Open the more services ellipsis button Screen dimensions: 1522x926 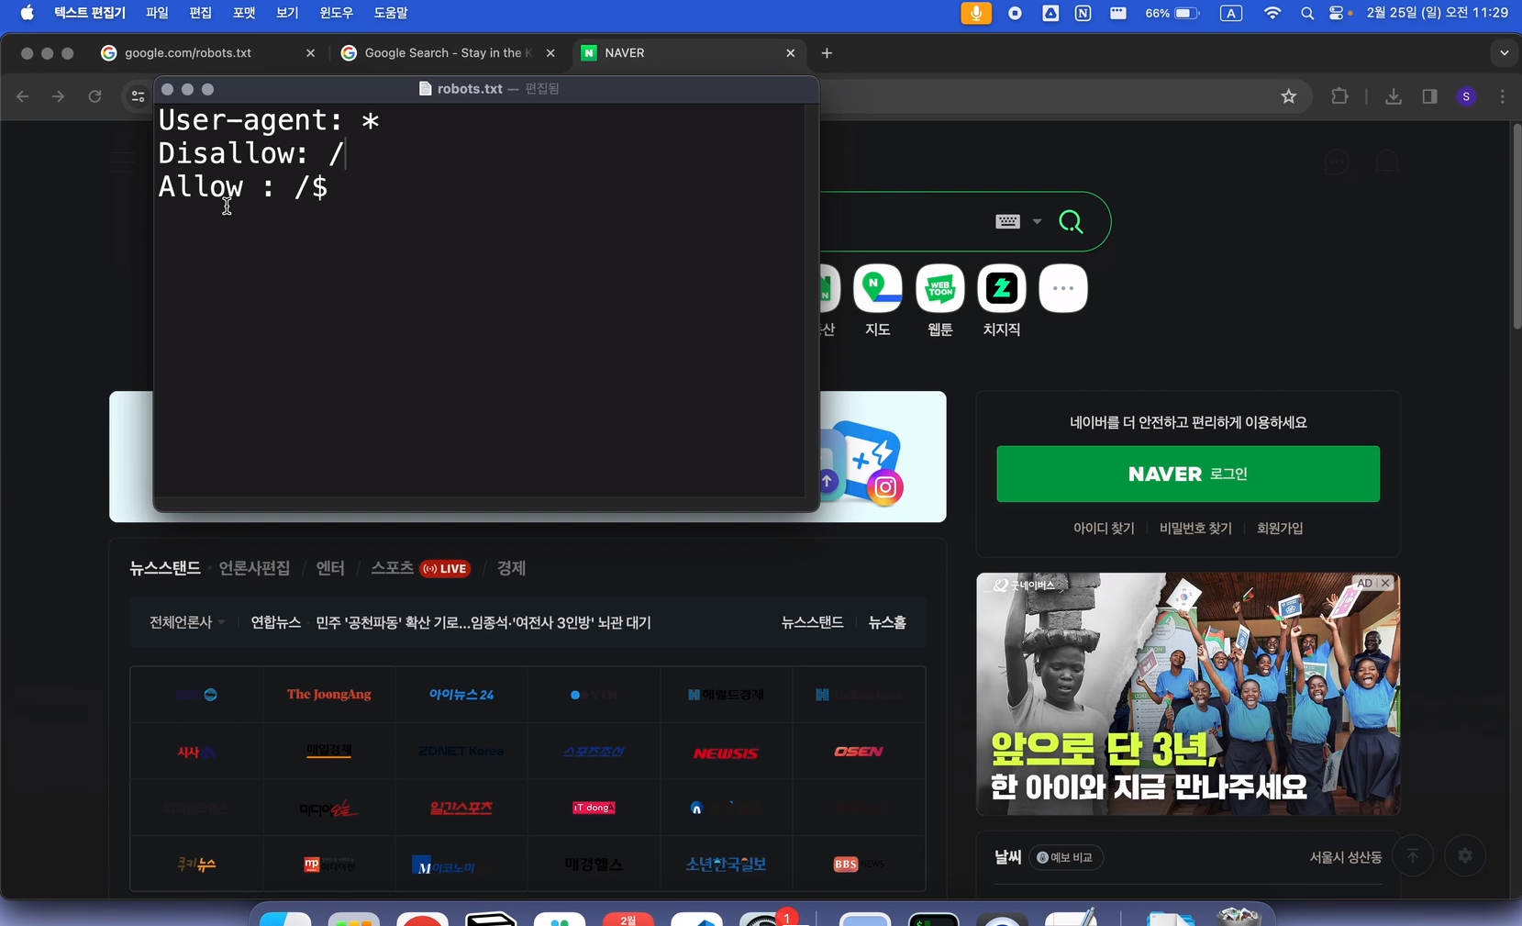click(1063, 288)
